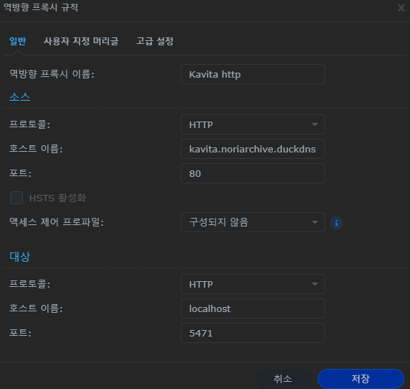Focus the 역방향 프록시 이름 field with Kavita http
Viewport: 410px width, 389px height.
(x=253, y=74)
